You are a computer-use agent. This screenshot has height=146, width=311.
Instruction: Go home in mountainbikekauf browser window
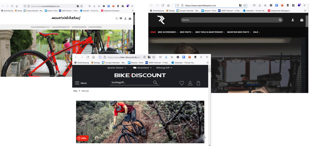point(17,6)
